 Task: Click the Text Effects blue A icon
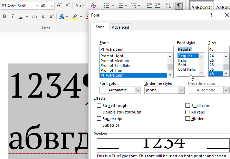coord(62,17)
